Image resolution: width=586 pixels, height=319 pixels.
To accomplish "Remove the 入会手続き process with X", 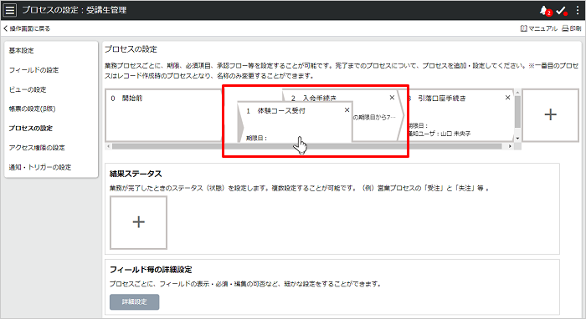I will point(392,98).
